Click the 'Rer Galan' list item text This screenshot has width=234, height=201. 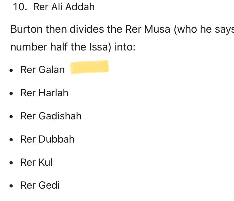42,70
